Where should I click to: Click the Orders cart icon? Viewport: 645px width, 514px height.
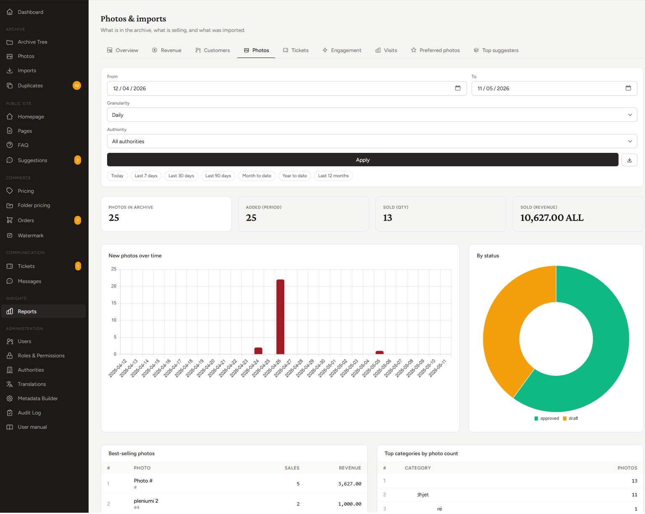coord(10,220)
